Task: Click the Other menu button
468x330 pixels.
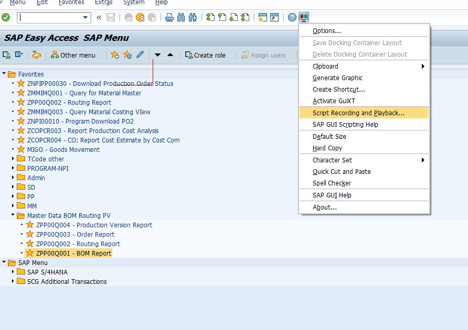Action: 73,55
